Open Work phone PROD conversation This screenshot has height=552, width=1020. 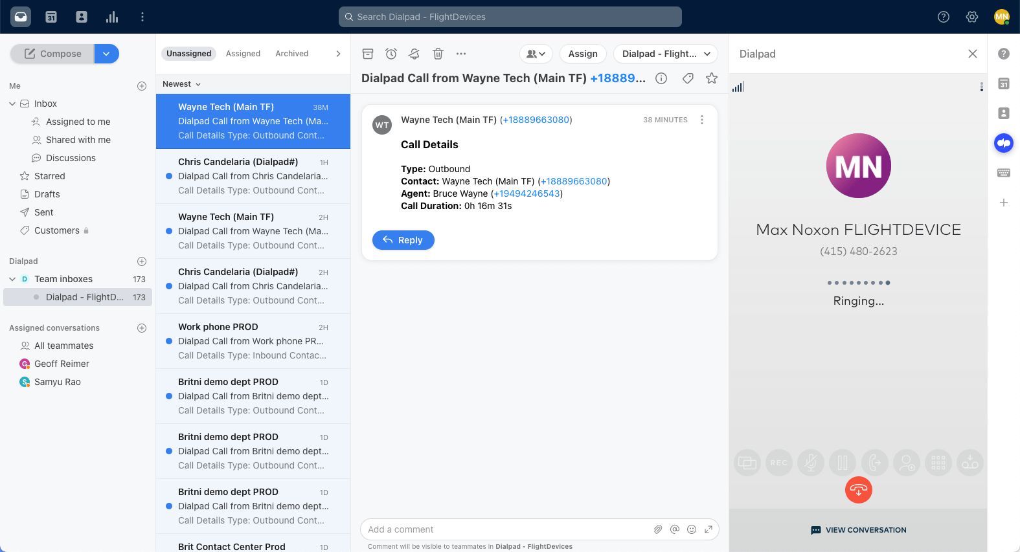(x=253, y=341)
